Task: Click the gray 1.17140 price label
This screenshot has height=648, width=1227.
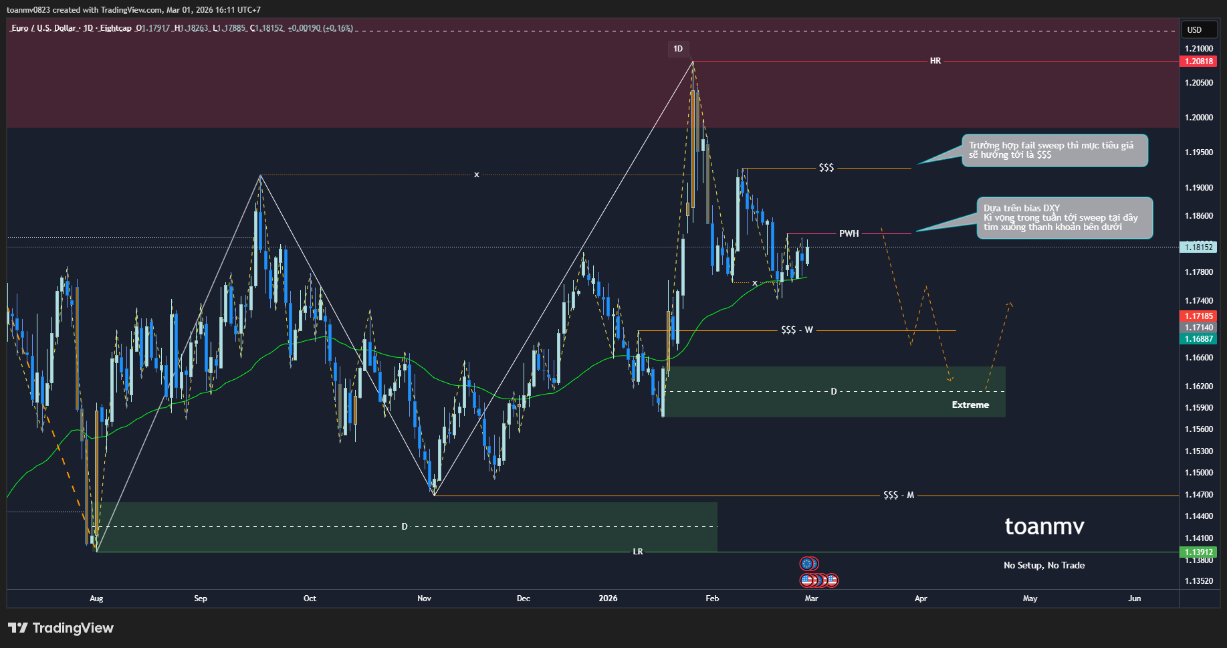Action: (1199, 328)
